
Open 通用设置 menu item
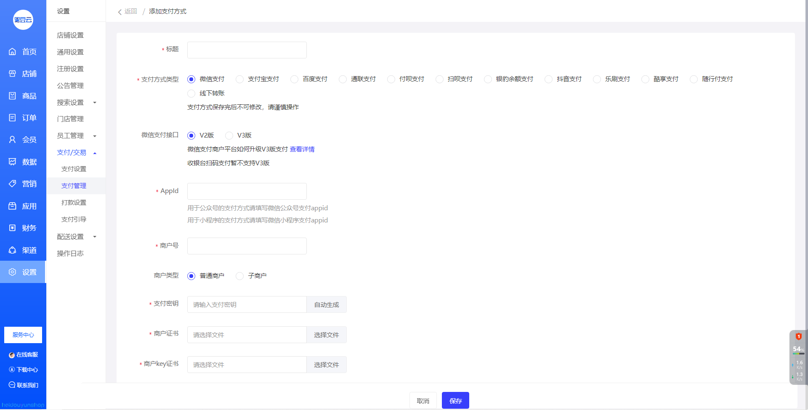tap(70, 52)
